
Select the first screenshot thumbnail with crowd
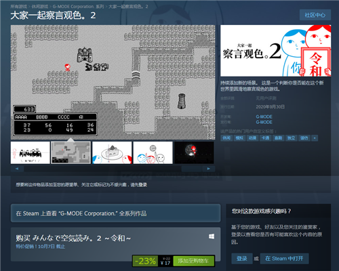(31, 152)
